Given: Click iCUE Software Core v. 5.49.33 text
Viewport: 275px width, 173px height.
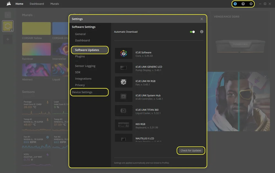Looking at the screenshot, I should [x=144, y=54].
